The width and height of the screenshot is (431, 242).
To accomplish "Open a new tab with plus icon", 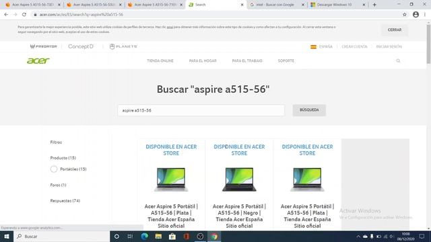I will tap(374, 5).
